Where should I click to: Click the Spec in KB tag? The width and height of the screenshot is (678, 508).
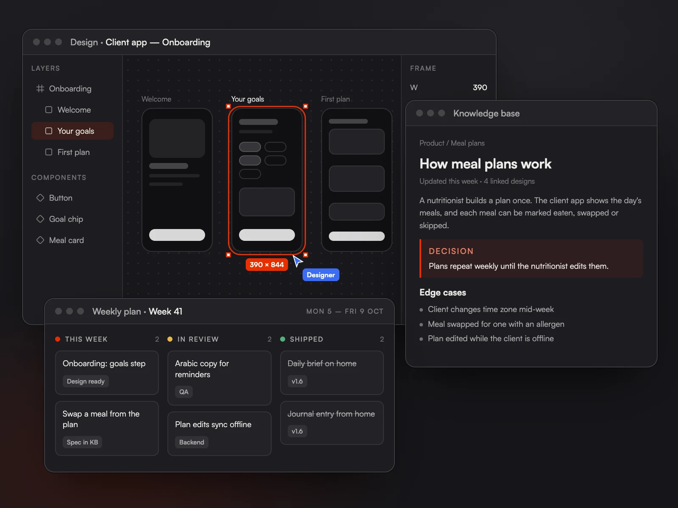click(x=82, y=442)
